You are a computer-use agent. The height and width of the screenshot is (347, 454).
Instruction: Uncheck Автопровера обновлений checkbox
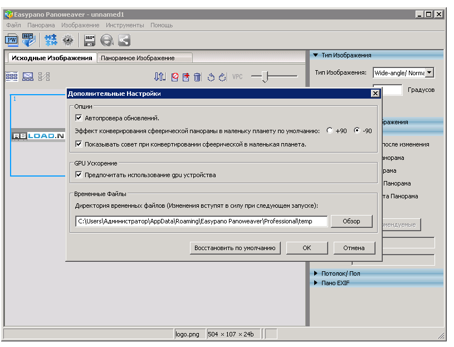(79, 118)
